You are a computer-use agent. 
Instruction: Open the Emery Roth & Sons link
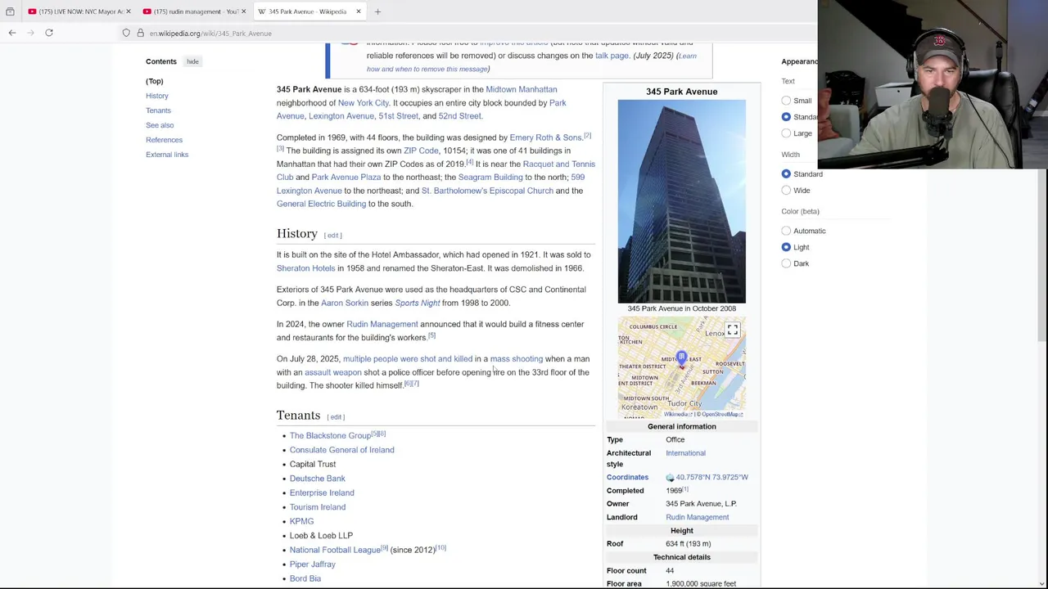click(545, 137)
